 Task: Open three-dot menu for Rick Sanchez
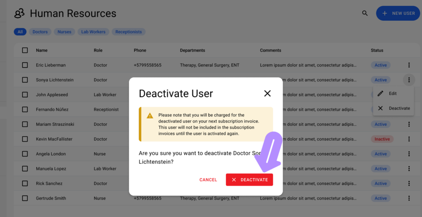[x=409, y=184]
